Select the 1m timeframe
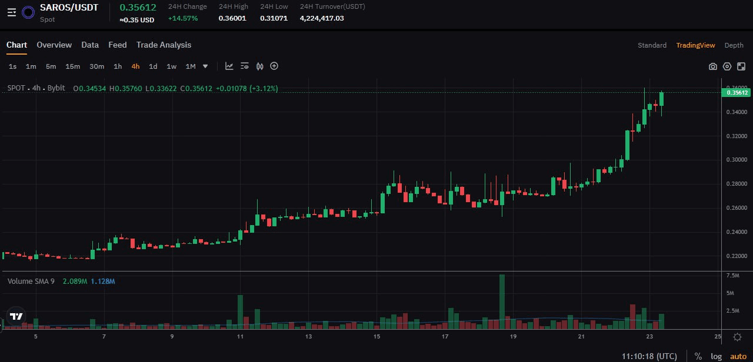 point(31,66)
